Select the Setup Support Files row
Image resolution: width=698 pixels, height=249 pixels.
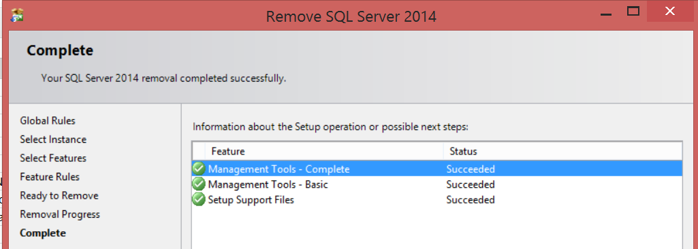click(x=437, y=199)
